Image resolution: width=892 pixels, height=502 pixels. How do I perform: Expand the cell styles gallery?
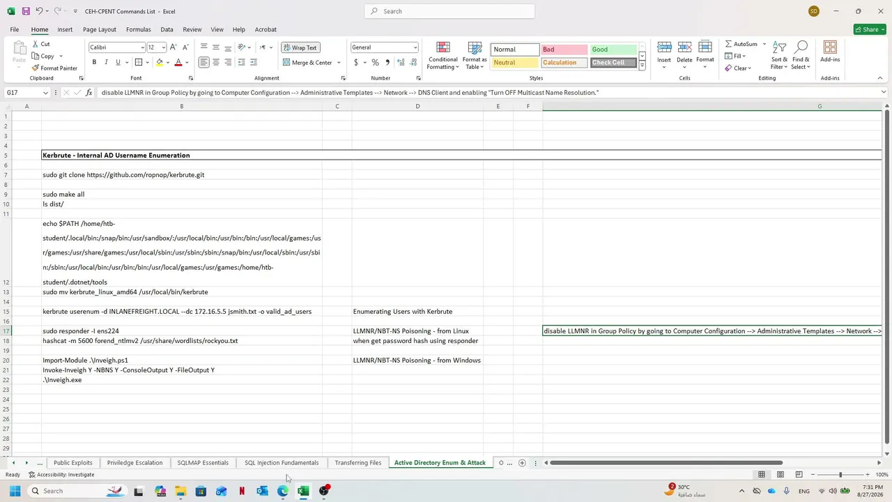click(642, 66)
